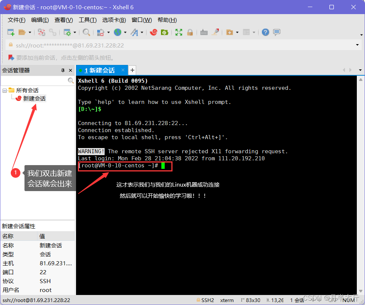
Task: Select the 用户名 root property row
Action: (x=37, y=290)
